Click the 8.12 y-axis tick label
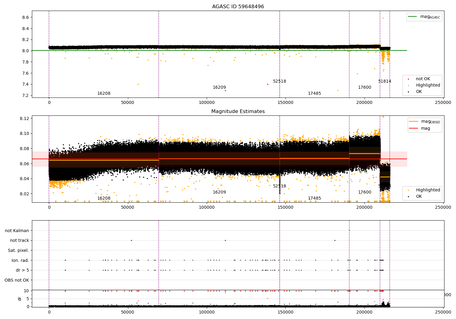This screenshot has height=319, width=456. [x=24, y=118]
